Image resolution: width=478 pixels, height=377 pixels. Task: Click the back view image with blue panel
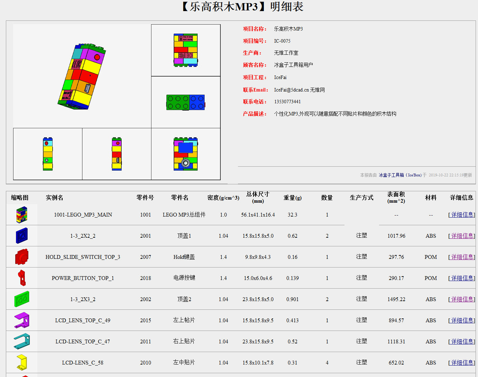(186, 154)
